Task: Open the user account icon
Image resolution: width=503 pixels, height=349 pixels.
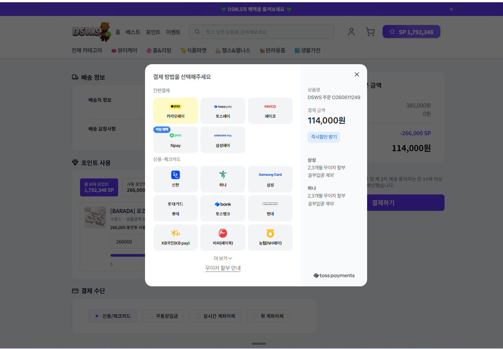Action: (x=351, y=32)
